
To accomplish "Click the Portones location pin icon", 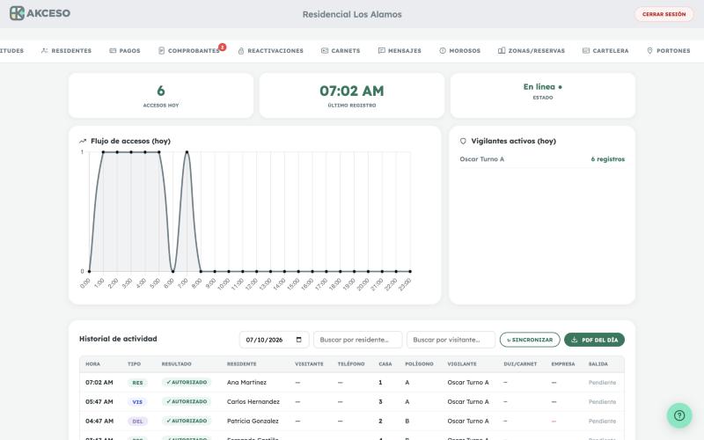I will point(649,51).
